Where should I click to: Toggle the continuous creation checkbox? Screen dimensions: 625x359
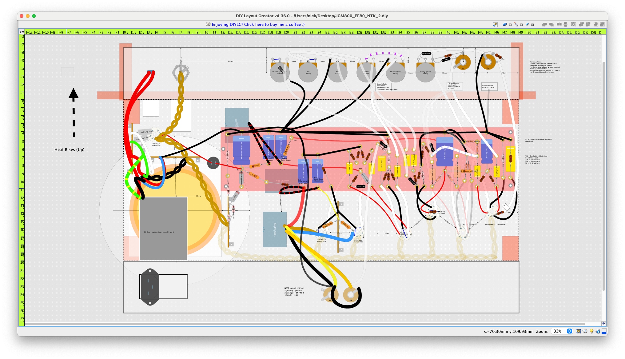[x=510, y=25]
